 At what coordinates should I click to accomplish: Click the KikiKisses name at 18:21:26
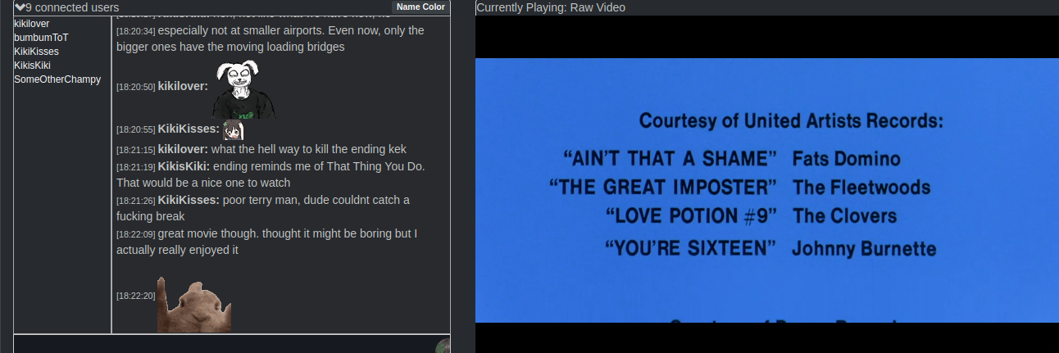(x=189, y=200)
